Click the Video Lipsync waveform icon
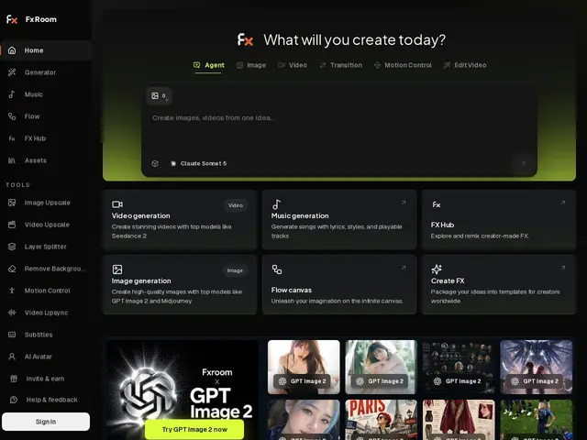 click(12, 313)
